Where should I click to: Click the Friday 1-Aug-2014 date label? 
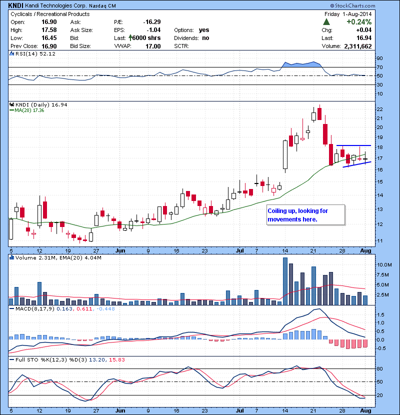click(348, 14)
